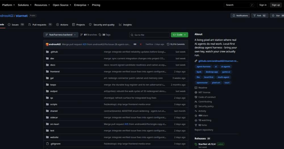Select the tauri topic tag
Viewport: 284px width, 149px height.
[227, 83]
